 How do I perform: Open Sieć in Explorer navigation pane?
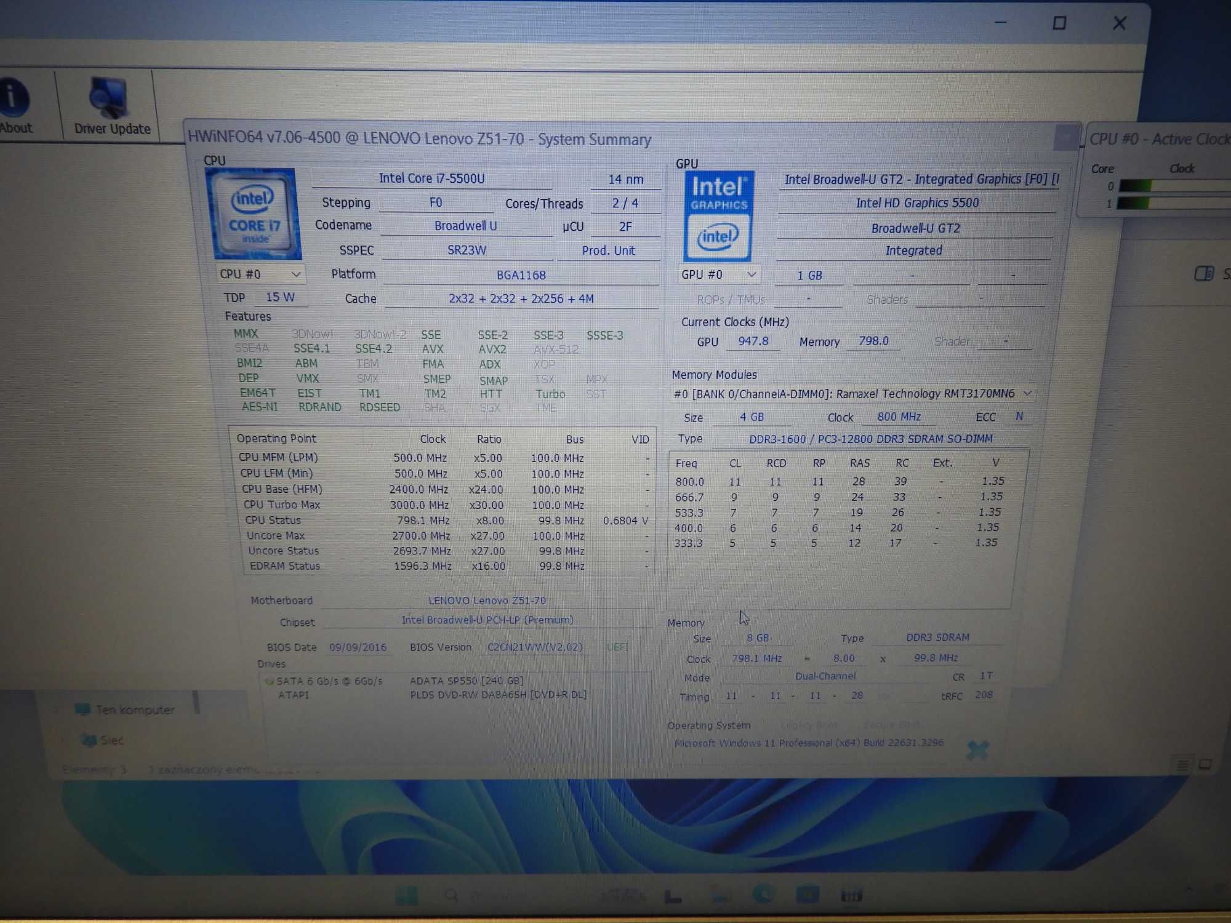point(102,740)
